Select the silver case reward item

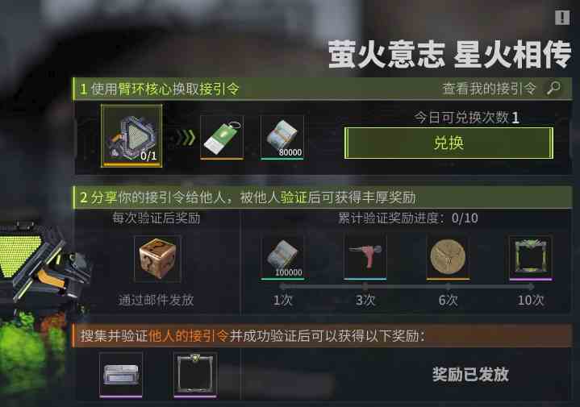click(121, 375)
